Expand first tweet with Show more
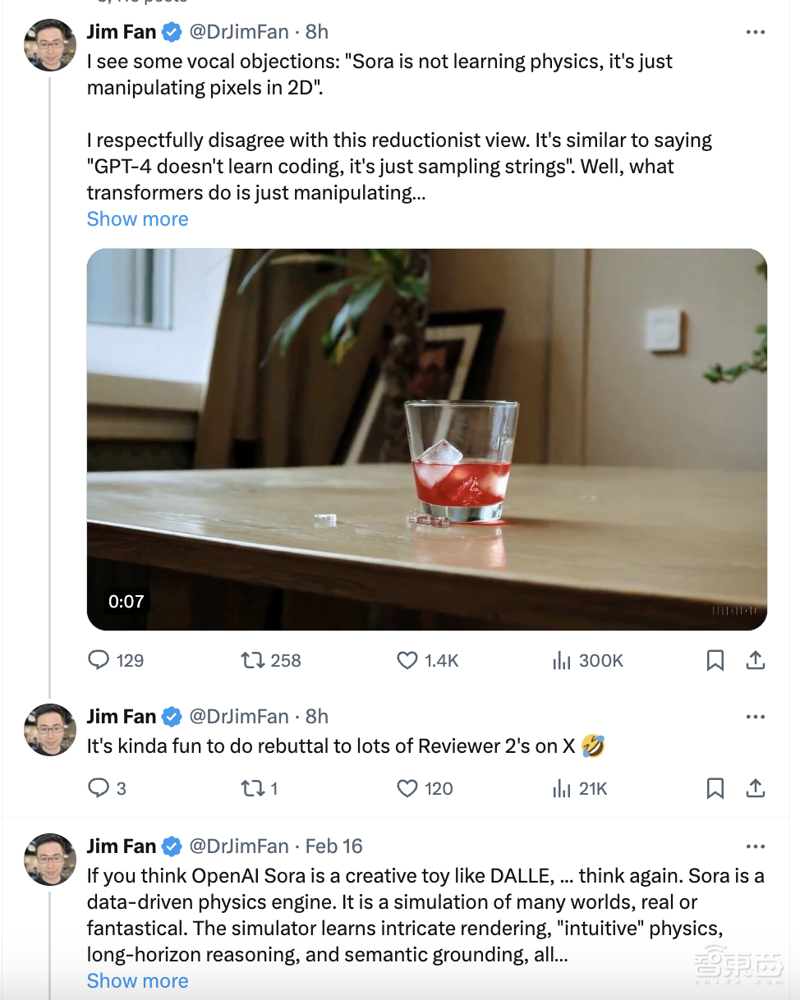800x1000 pixels. tap(137, 219)
